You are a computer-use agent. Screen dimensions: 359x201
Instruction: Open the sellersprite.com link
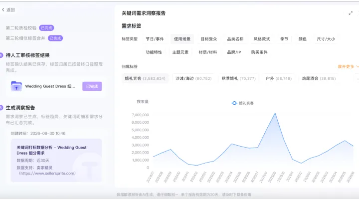tap(47, 174)
